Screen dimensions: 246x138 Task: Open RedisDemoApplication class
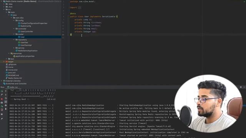pyautogui.click(x=28, y=51)
